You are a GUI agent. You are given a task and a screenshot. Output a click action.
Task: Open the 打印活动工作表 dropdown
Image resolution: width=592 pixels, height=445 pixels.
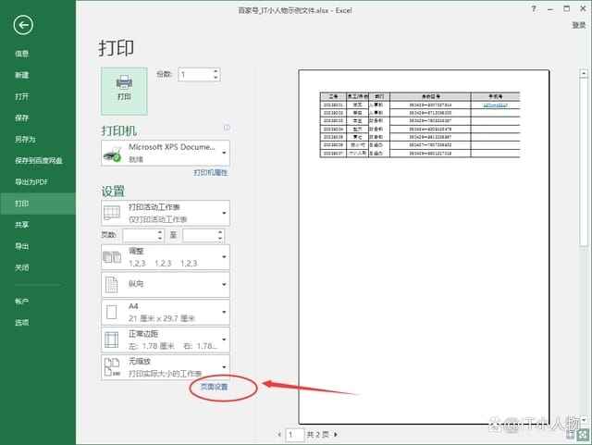[x=166, y=213]
